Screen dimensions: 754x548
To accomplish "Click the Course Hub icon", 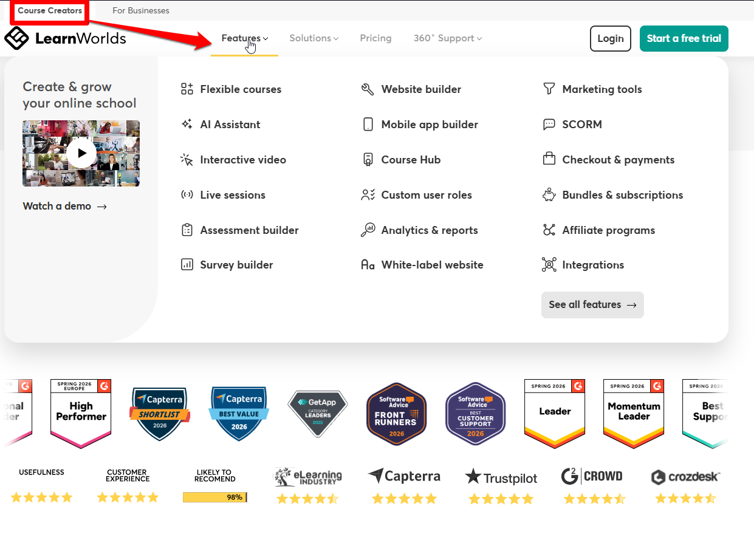I will pyautogui.click(x=368, y=160).
